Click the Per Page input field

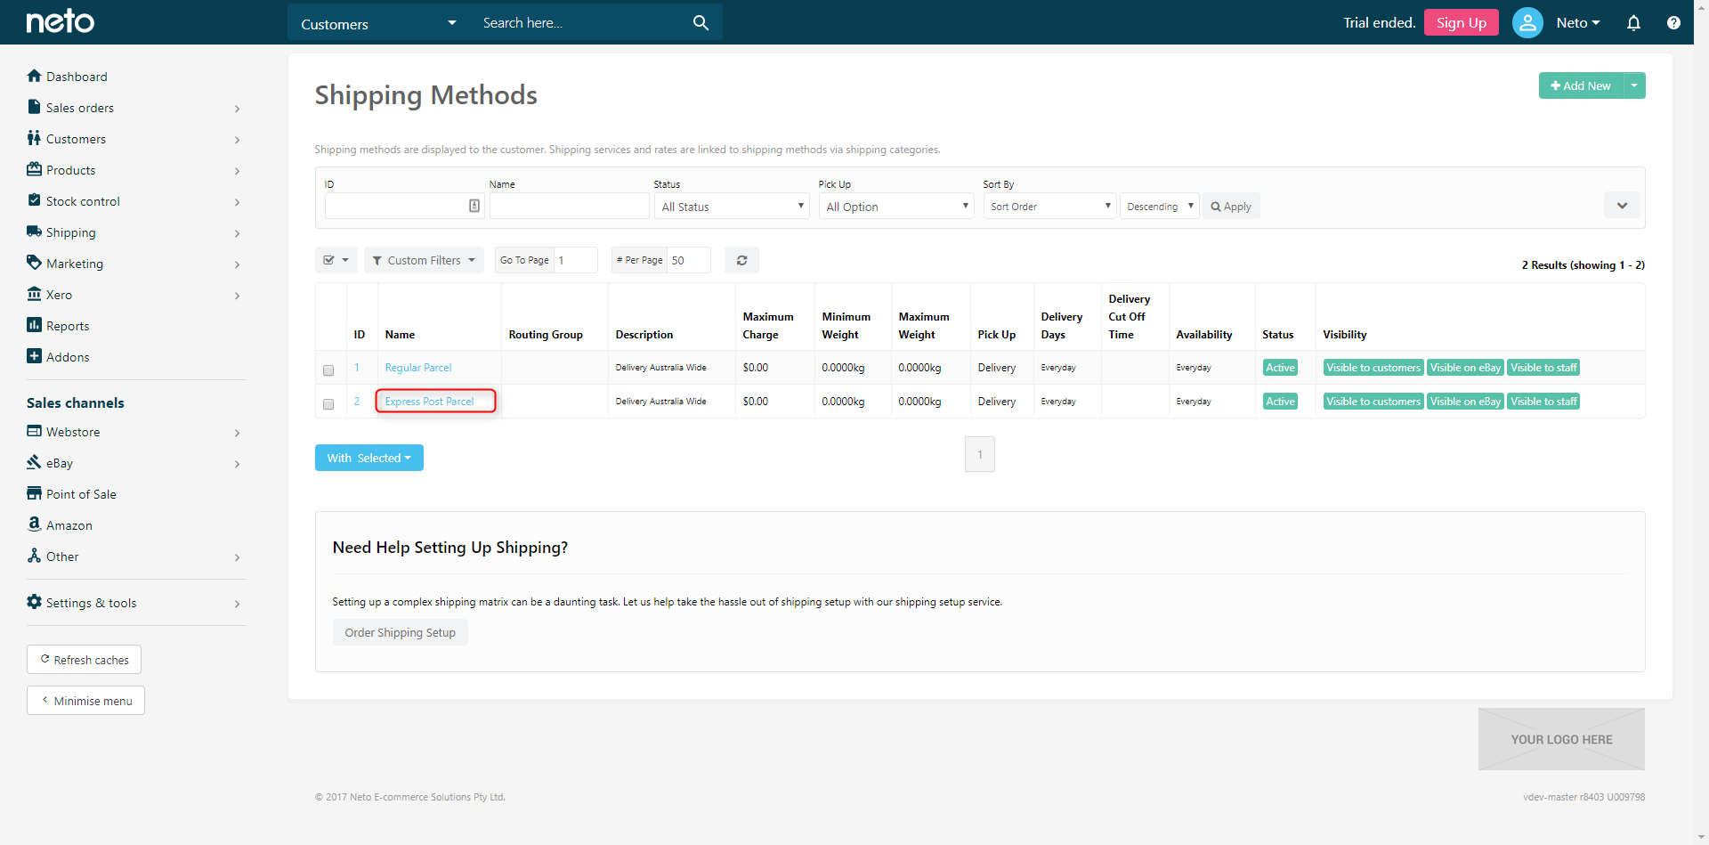pos(688,260)
